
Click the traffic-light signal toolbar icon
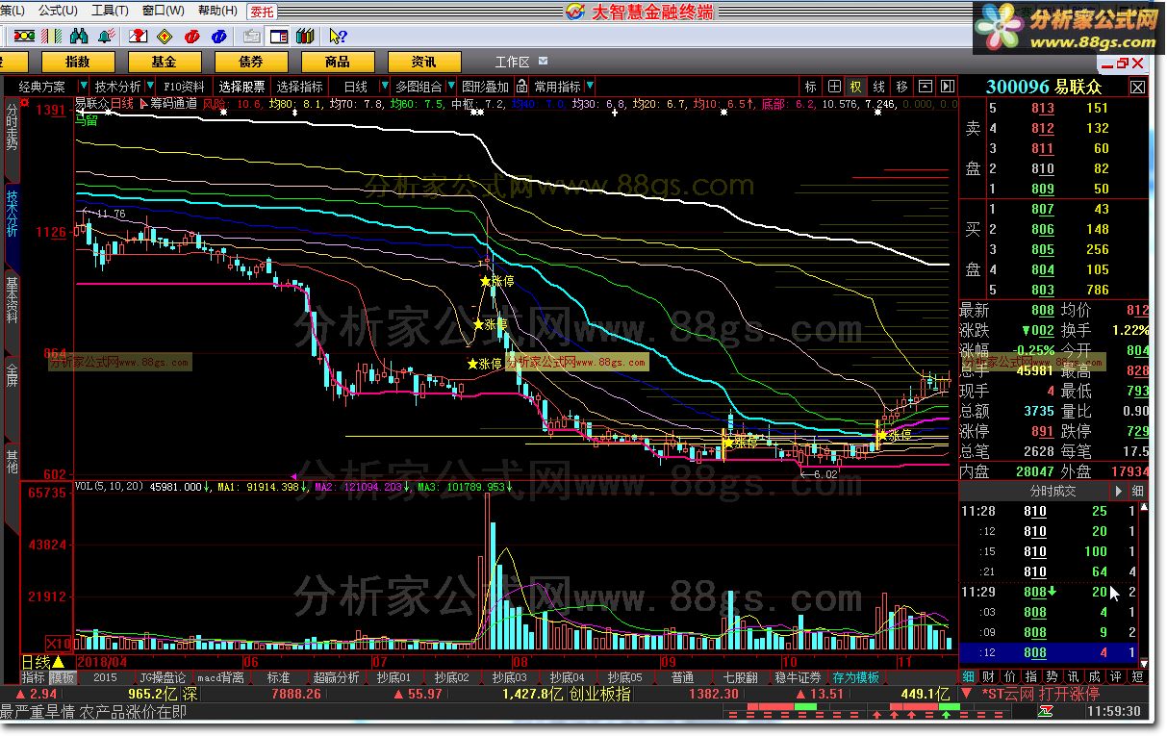(x=24, y=37)
